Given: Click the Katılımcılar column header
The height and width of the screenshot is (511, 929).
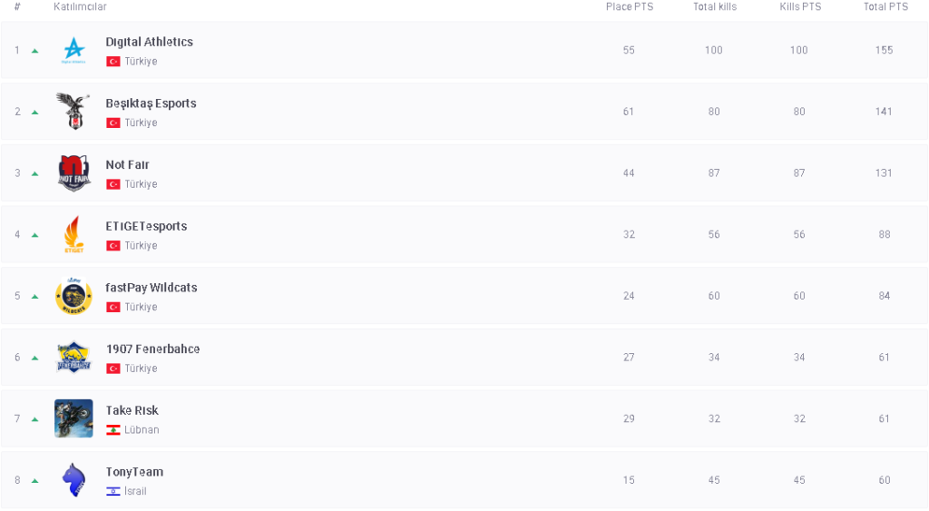Looking at the screenshot, I should (x=80, y=7).
